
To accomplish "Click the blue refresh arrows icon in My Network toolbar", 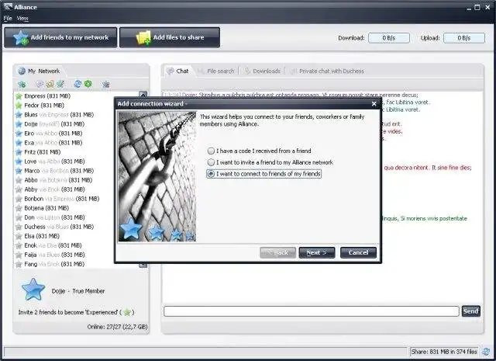I will pyautogui.click(x=77, y=84).
